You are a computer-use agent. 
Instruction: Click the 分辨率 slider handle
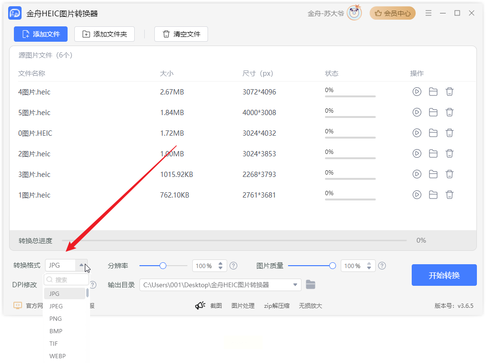click(x=163, y=266)
